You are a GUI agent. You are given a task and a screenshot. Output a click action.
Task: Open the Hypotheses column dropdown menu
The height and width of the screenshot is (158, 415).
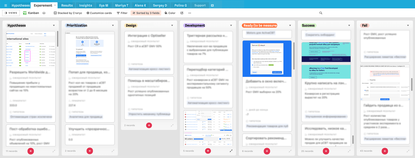pos(54,25)
